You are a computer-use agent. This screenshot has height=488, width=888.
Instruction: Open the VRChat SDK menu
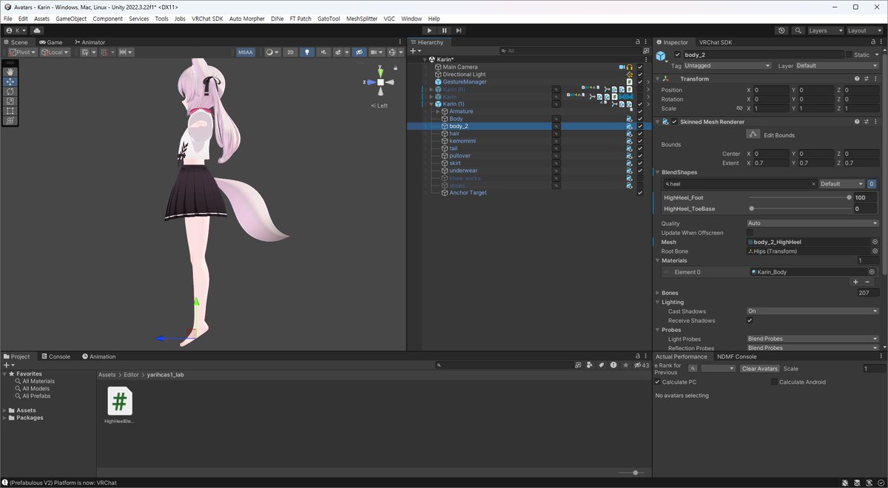pyautogui.click(x=207, y=18)
